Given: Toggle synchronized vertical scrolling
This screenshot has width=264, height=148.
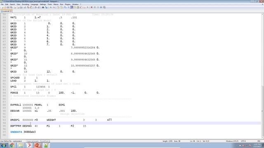Looking at the screenshot, I should pyautogui.click(x=58, y=7).
